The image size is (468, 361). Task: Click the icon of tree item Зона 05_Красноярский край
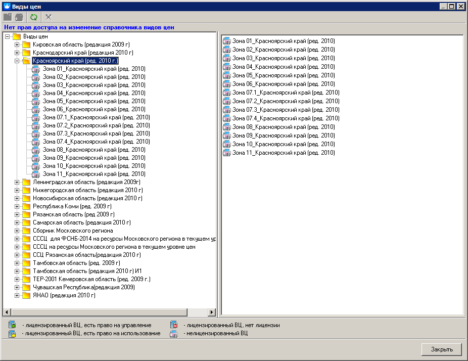[36, 101]
